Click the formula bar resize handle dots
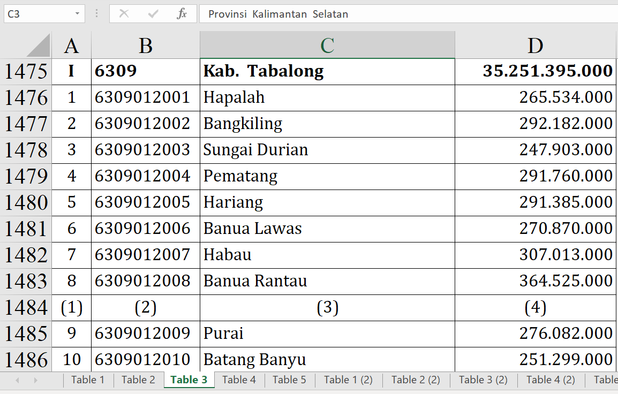 [96, 14]
